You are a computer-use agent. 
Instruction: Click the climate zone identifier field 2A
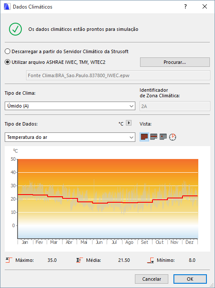coord(175,106)
